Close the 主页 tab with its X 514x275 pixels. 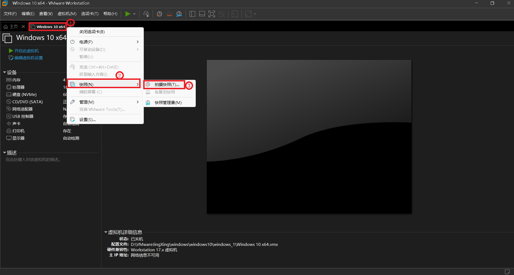(23, 26)
